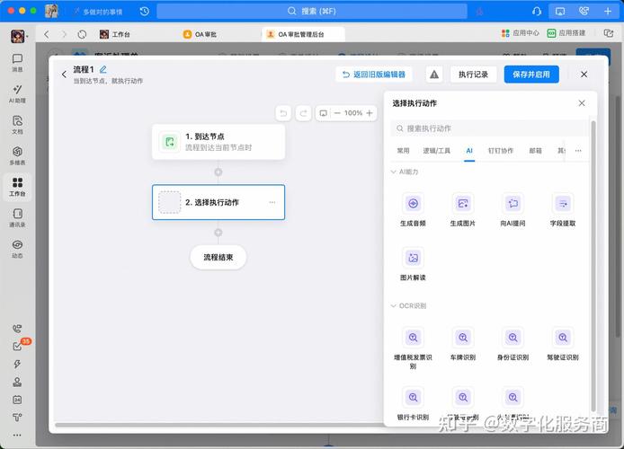
Task: Click 返回旧版编辑器 button
Action: pyautogui.click(x=374, y=75)
